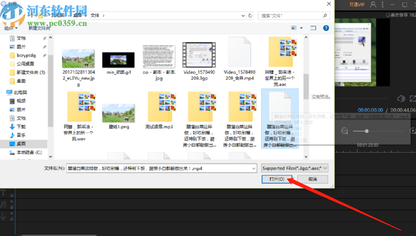Select 此电脑 in navigation tree
This screenshot has height=236, width=416.
[20, 92]
